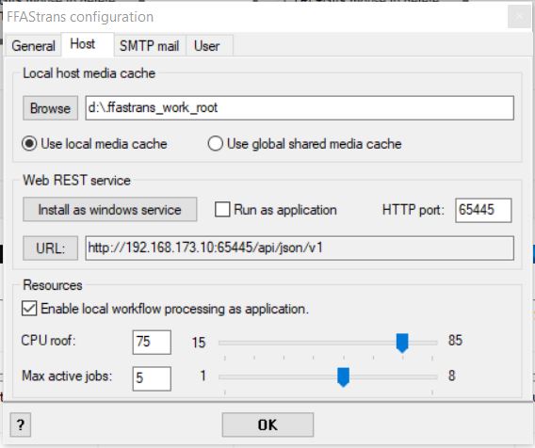Click the Web REST service group label
The width and height of the screenshot is (535, 448).
click(x=77, y=180)
